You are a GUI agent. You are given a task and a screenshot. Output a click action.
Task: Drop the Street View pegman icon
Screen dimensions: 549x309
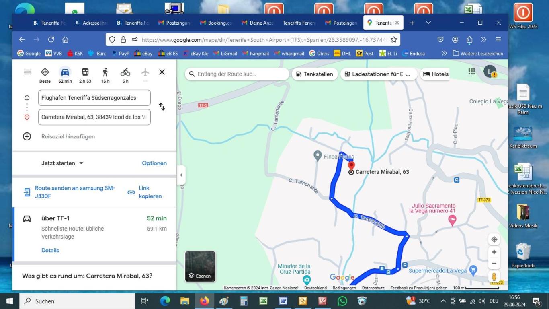pyautogui.click(x=494, y=276)
